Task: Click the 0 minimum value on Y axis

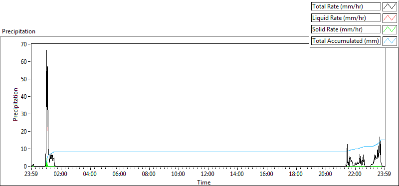Action: pyautogui.click(x=26, y=167)
